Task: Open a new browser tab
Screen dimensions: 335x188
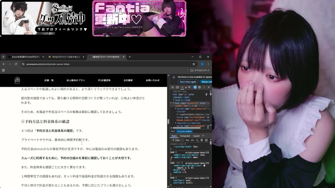Action: click(x=130, y=57)
